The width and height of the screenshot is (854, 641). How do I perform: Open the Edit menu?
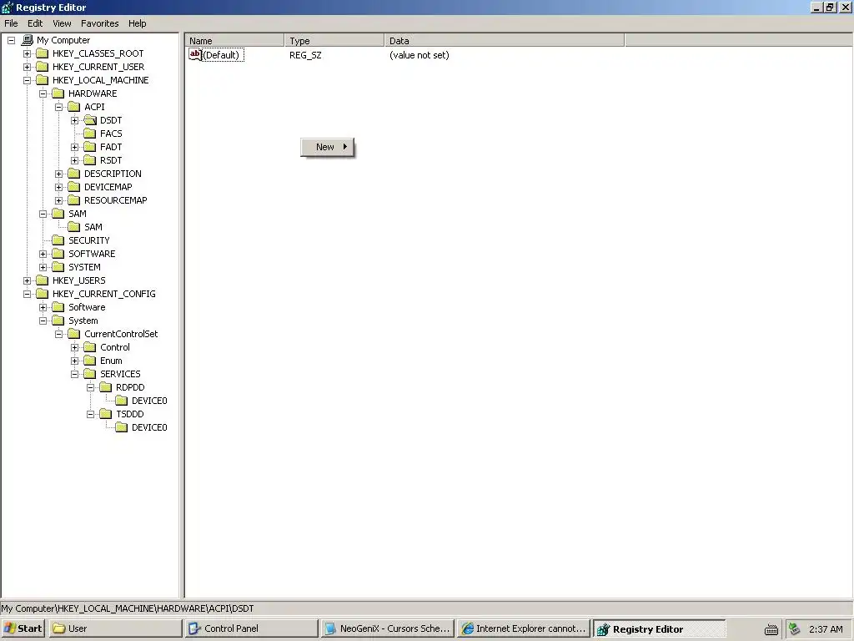[35, 23]
